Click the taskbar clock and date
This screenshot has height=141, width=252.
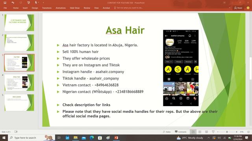click(x=238, y=137)
